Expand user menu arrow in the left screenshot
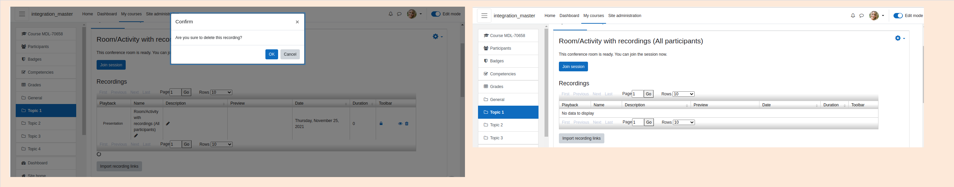The height and width of the screenshot is (187, 954). point(420,14)
